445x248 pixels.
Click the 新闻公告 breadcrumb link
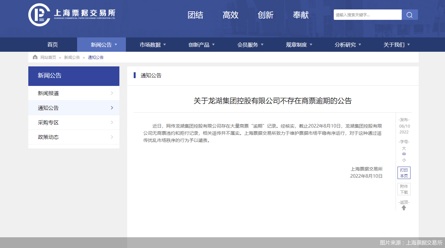click(x=72, y=57)
